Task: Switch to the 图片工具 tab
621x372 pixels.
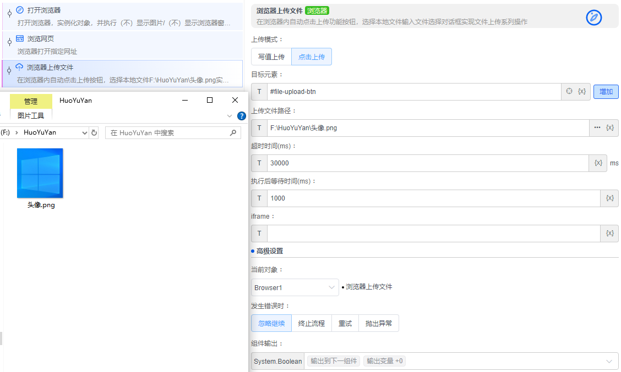Action: 30,115
